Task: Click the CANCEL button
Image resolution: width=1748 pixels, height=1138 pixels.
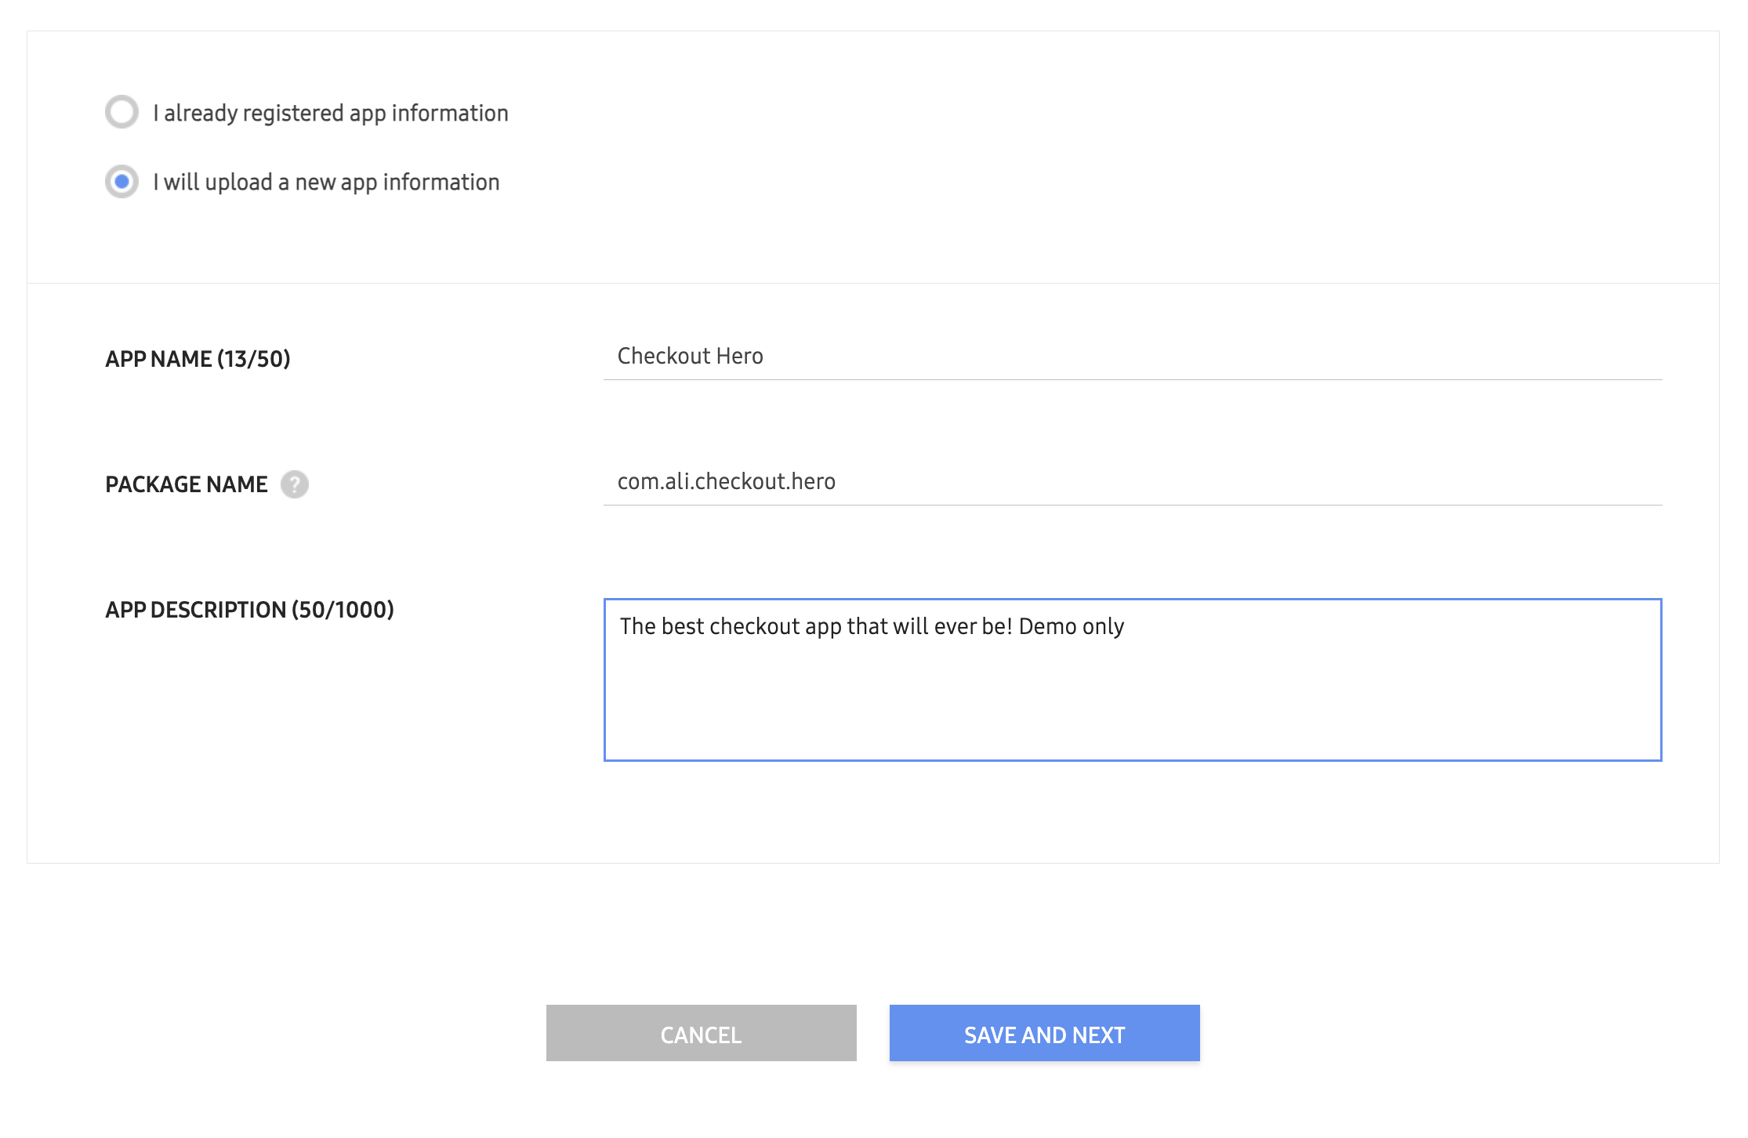Action: click(x=701, y=1033)
